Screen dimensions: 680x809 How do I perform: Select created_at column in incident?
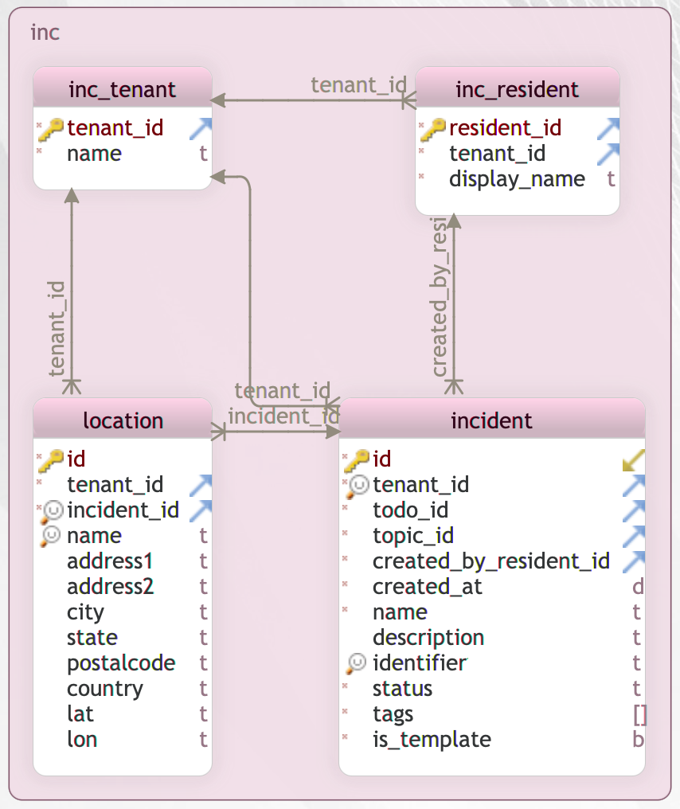tap(428, 587)
